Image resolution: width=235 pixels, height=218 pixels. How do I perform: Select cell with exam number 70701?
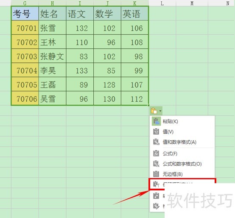(25, 28)
